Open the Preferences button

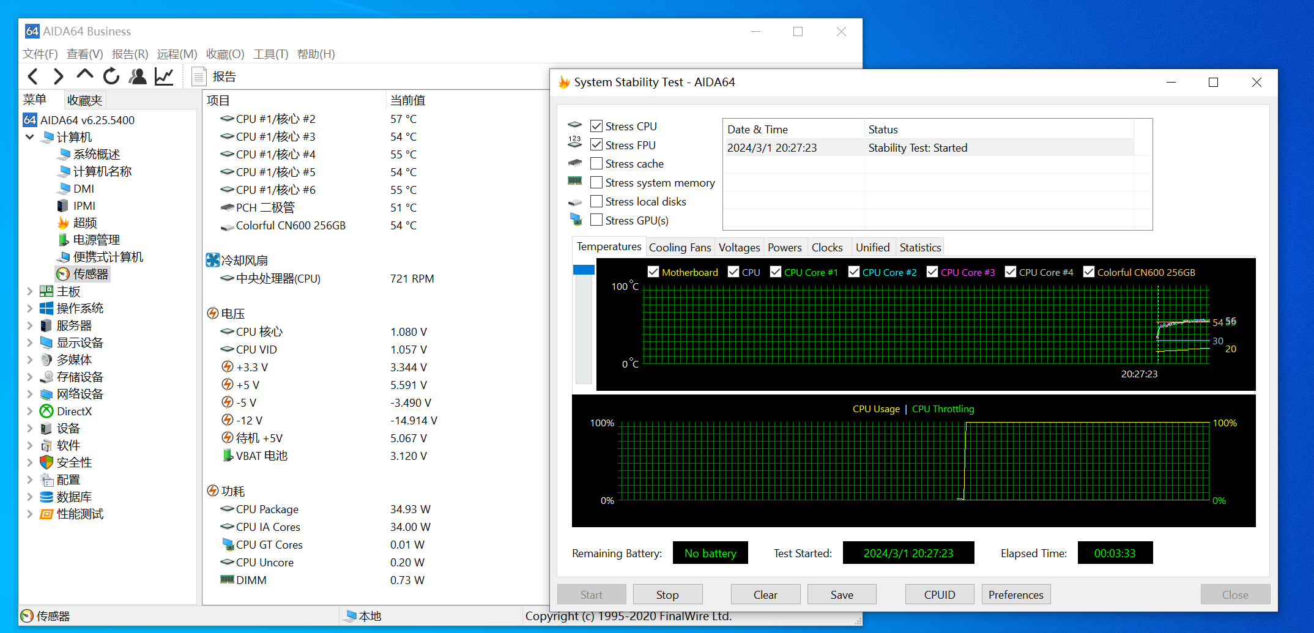[1016, 594]
